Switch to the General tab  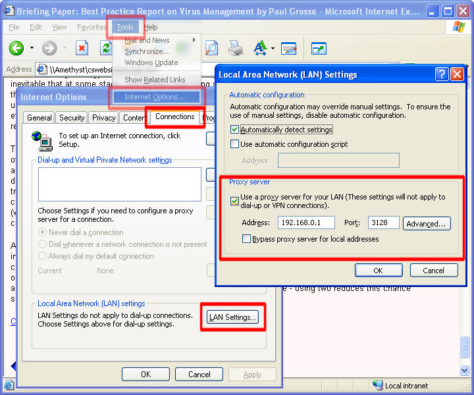tap(39, 118)
